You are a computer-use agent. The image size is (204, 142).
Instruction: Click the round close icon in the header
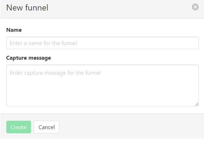[195, 7]
